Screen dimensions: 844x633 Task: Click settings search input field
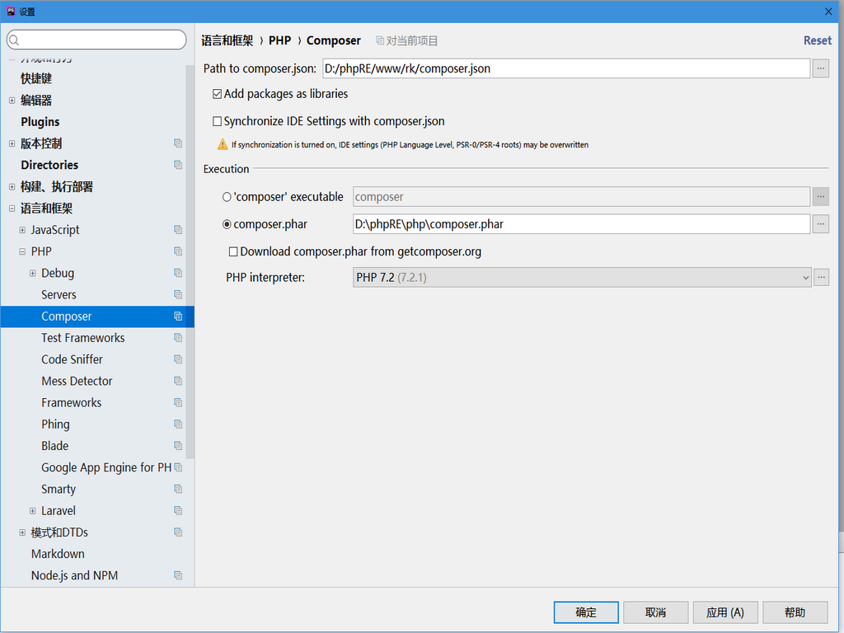pos(97,40)
